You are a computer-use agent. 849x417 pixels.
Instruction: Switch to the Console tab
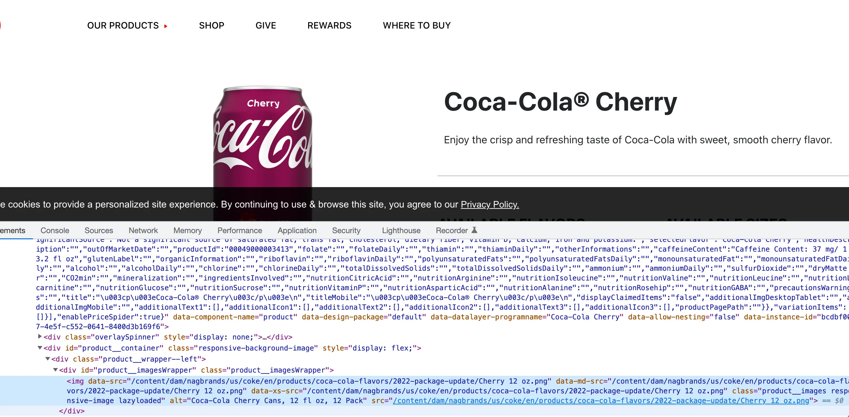click(x=55, y=230)
